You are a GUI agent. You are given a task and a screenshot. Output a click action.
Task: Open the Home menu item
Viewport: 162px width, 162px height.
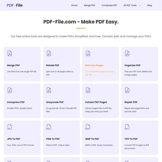pos(74,5)
